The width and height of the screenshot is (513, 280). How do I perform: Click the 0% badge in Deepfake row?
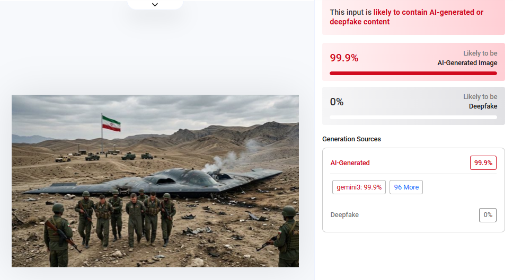[488, 215]
